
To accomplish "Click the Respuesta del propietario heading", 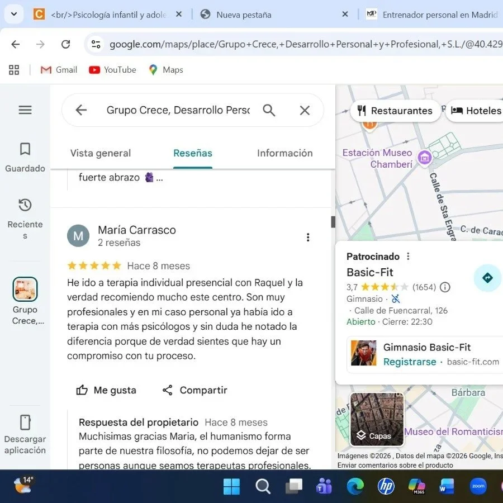I will (x=139, y=422).
